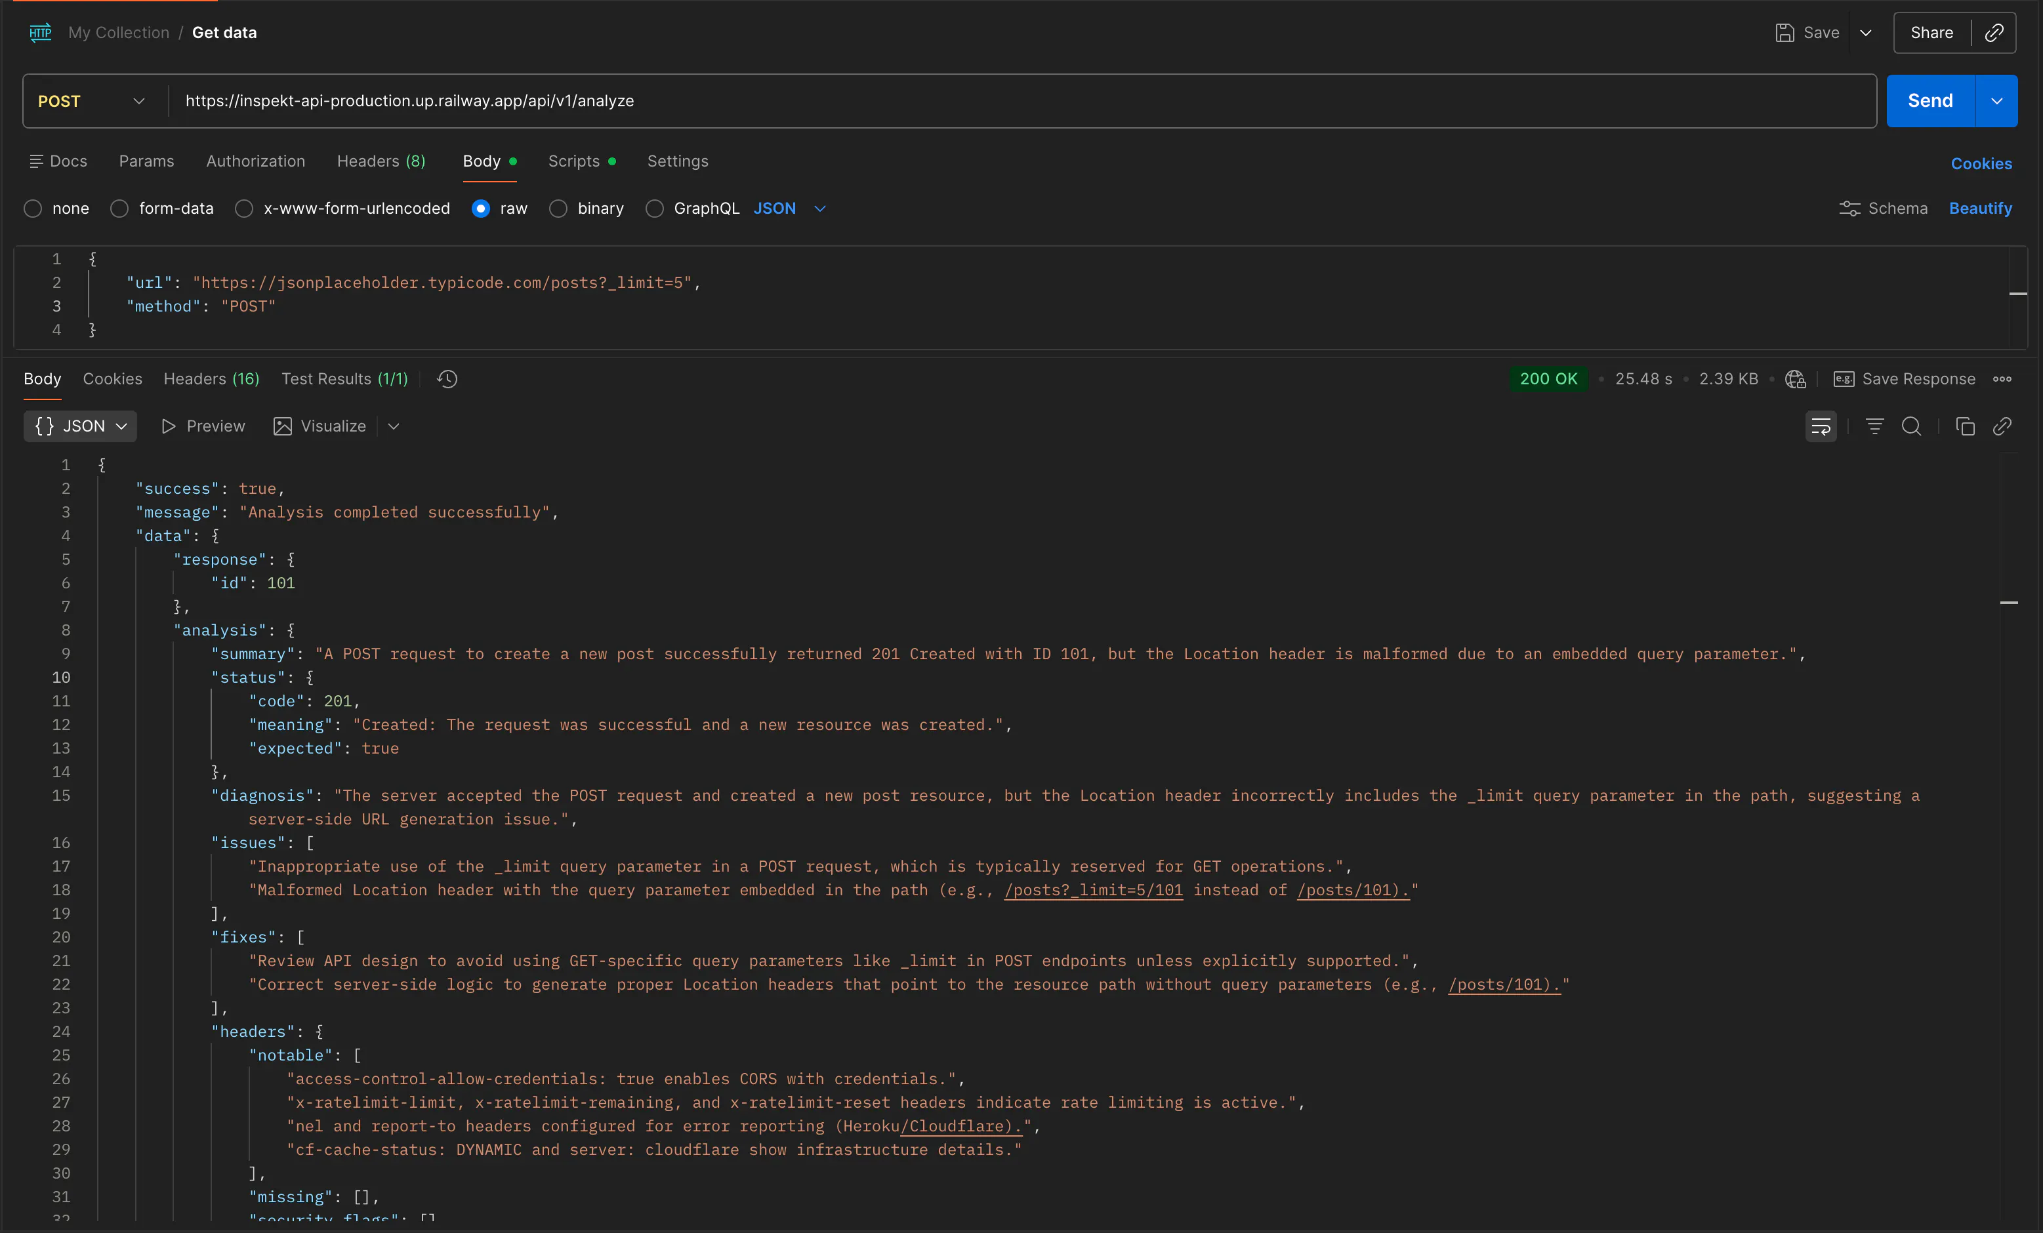Filter the response body
2043x1233 pixels.
pos(1874,426)
